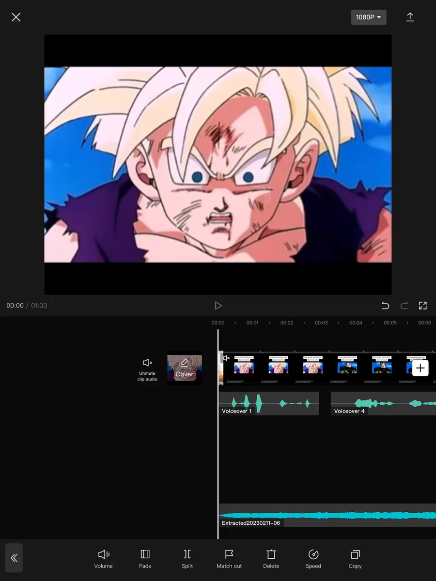Screen dimensions: 436x581
Task: Open the 1080P resolution dropdown
Action: click(x=369, y=17)
